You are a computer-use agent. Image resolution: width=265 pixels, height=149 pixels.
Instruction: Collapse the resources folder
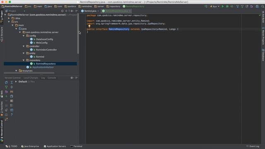click(17, 71)
